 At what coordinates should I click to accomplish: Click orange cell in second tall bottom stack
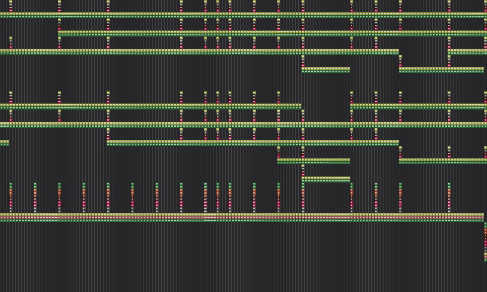(35, 190)
